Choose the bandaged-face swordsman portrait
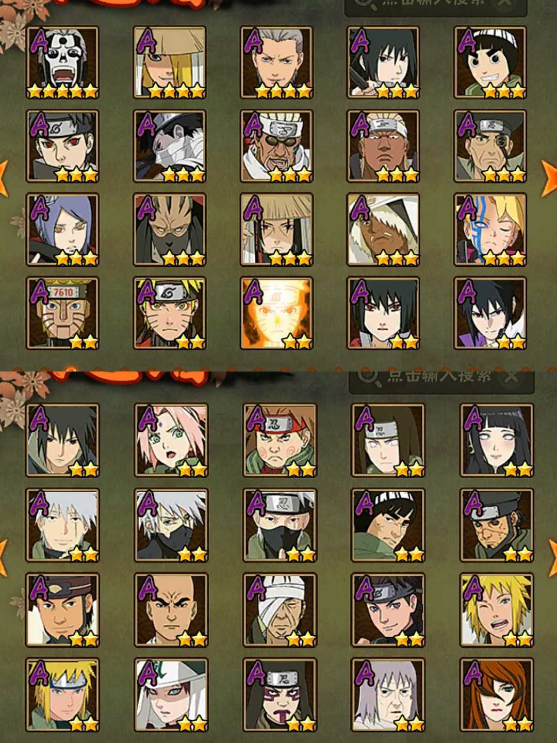The image size is (557, 743). (170, 146)
